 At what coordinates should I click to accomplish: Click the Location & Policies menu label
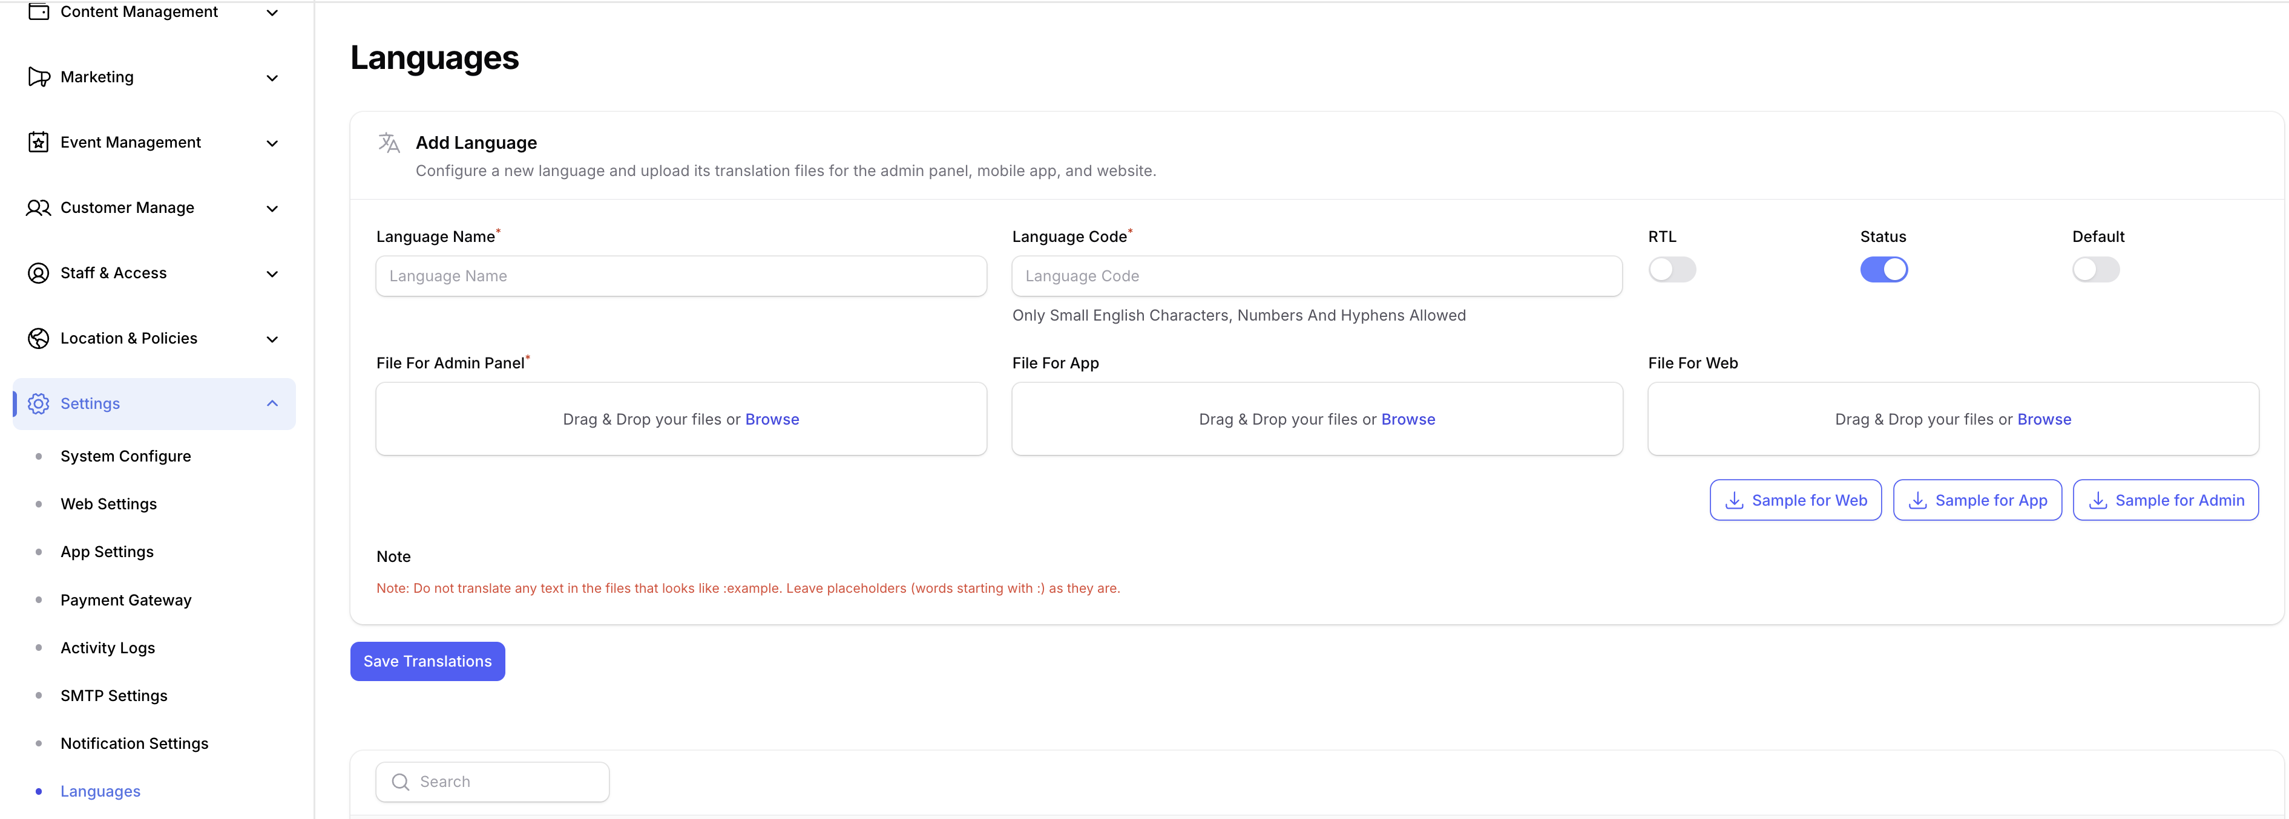[129, 339]
